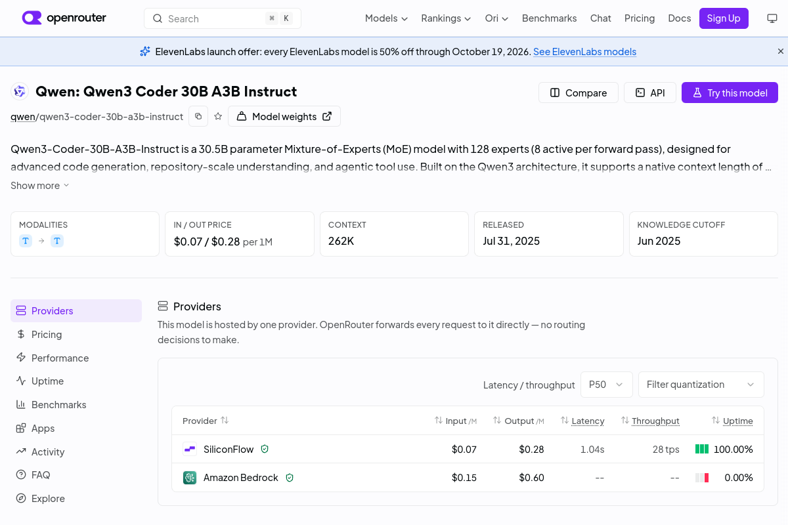
Task: Click the Providers section heading icon
Action: [x=163, y=306]
